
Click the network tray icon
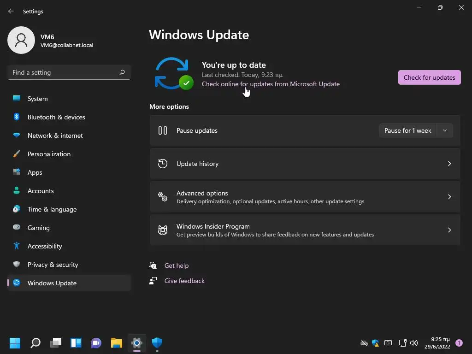(402, 343)
